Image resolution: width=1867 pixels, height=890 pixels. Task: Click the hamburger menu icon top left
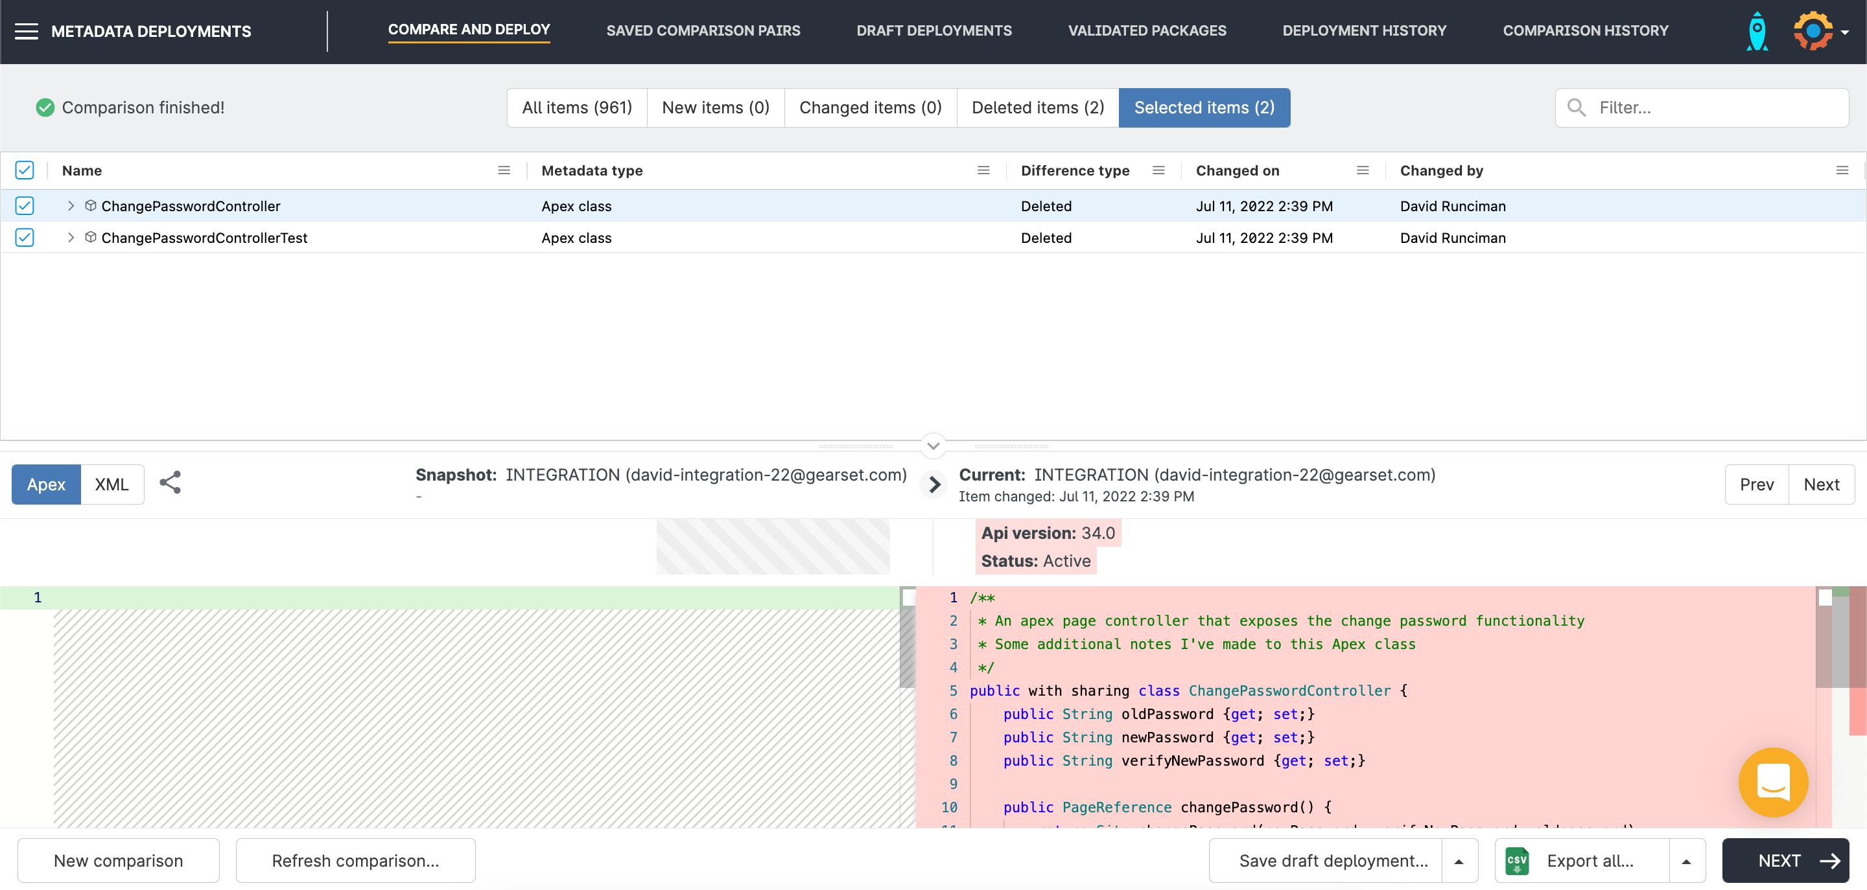tap(26, 31)
